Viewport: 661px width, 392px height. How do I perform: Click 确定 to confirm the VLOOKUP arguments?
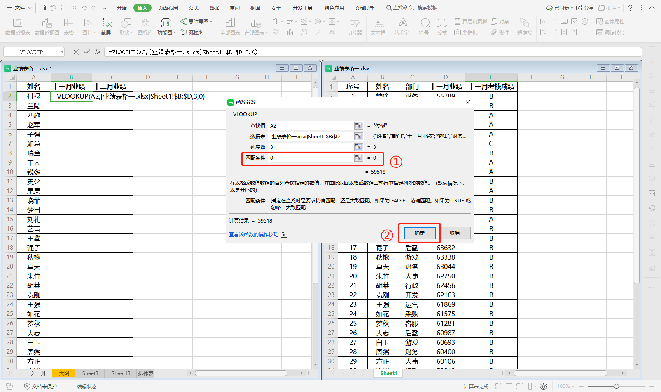tap(419, 233)
